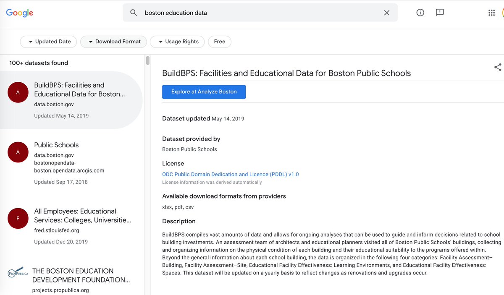Screen dimensions: 504x295
Task: Click the '100+ datasets found' text
Action: tap(39, 63)
